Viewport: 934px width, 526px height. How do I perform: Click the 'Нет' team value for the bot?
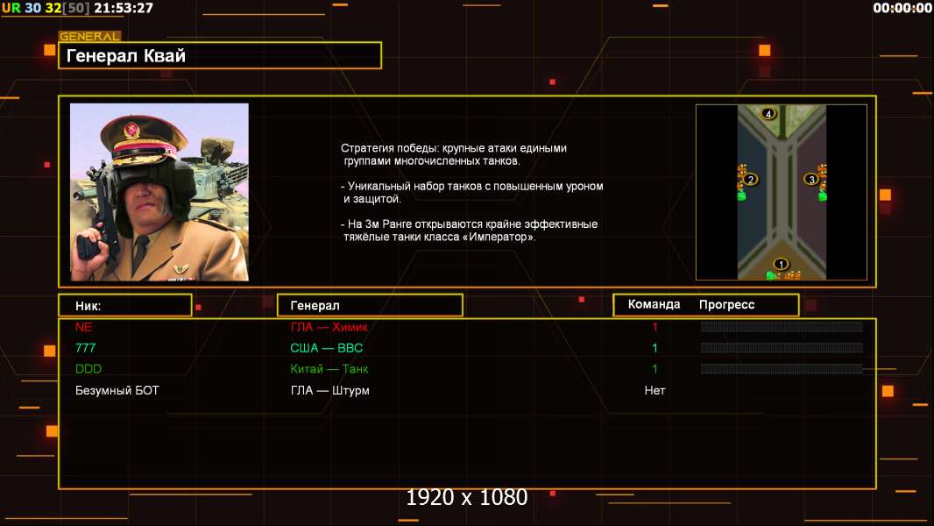tap(655, 390)
